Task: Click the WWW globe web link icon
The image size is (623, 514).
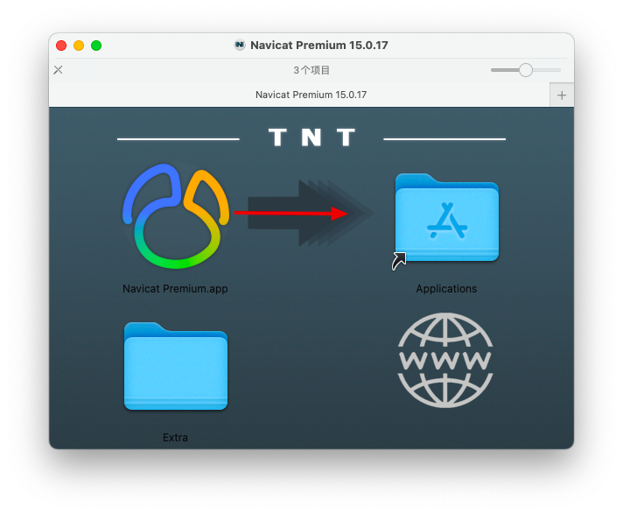Action: coord(445,360)
